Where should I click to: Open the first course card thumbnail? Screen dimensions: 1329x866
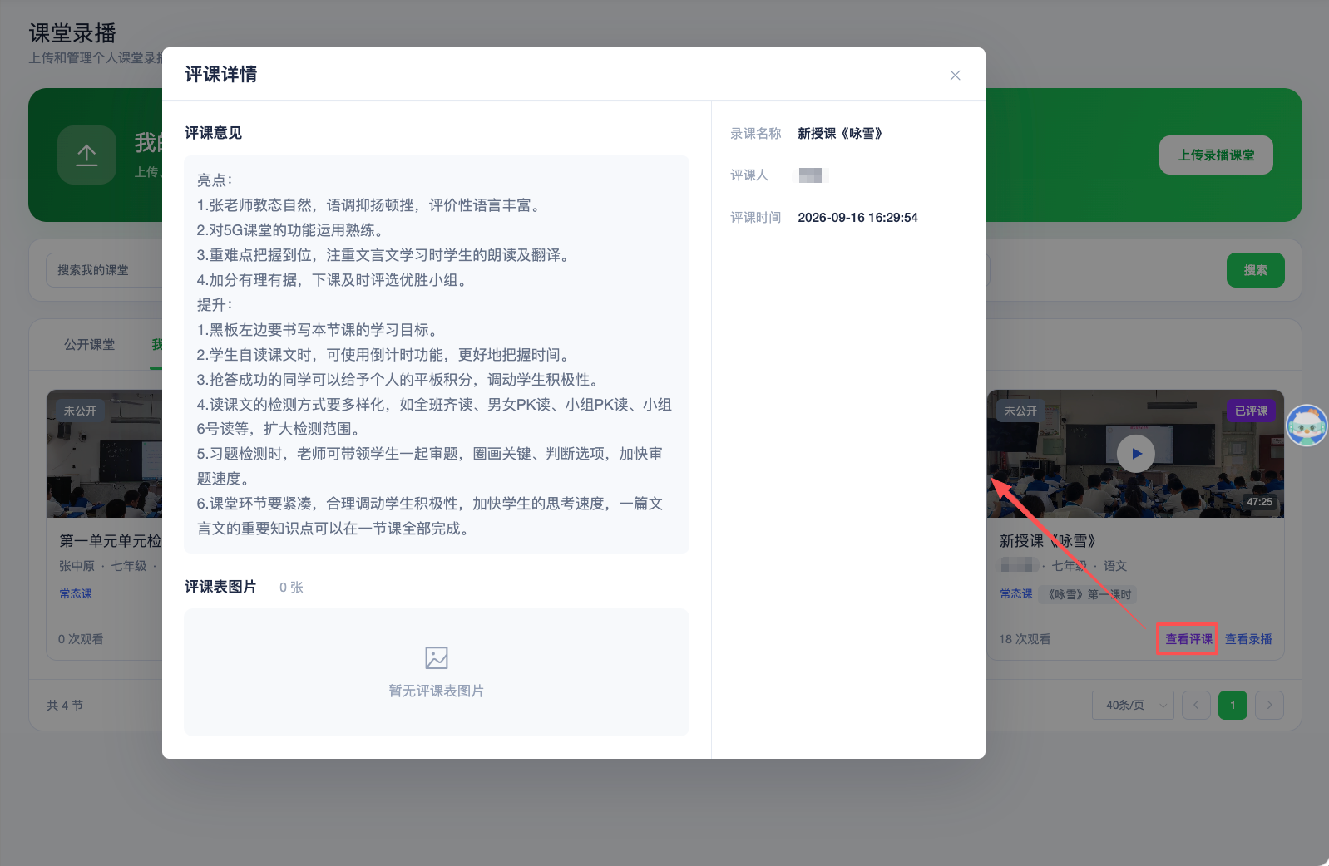tap(105, 454)
